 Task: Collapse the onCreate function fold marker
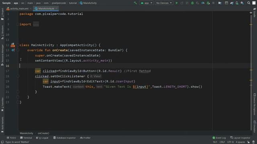[18, 50]
